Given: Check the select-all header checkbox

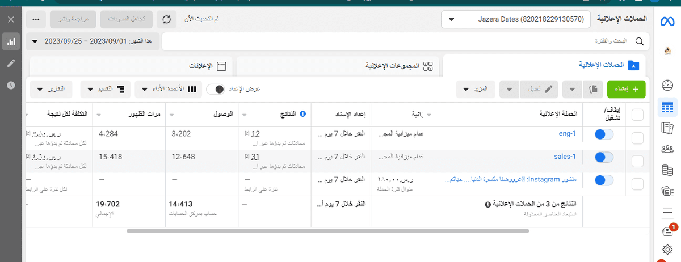Looking at the screenshot, I should click(637, 115).
